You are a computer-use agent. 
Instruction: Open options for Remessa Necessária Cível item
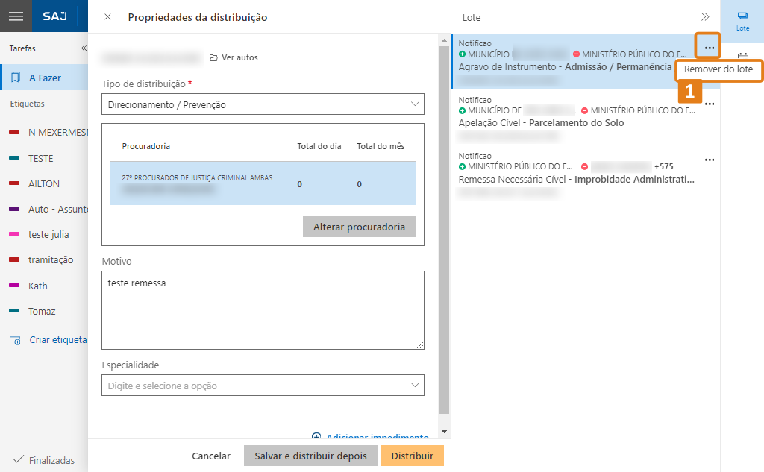coord(710,160)
